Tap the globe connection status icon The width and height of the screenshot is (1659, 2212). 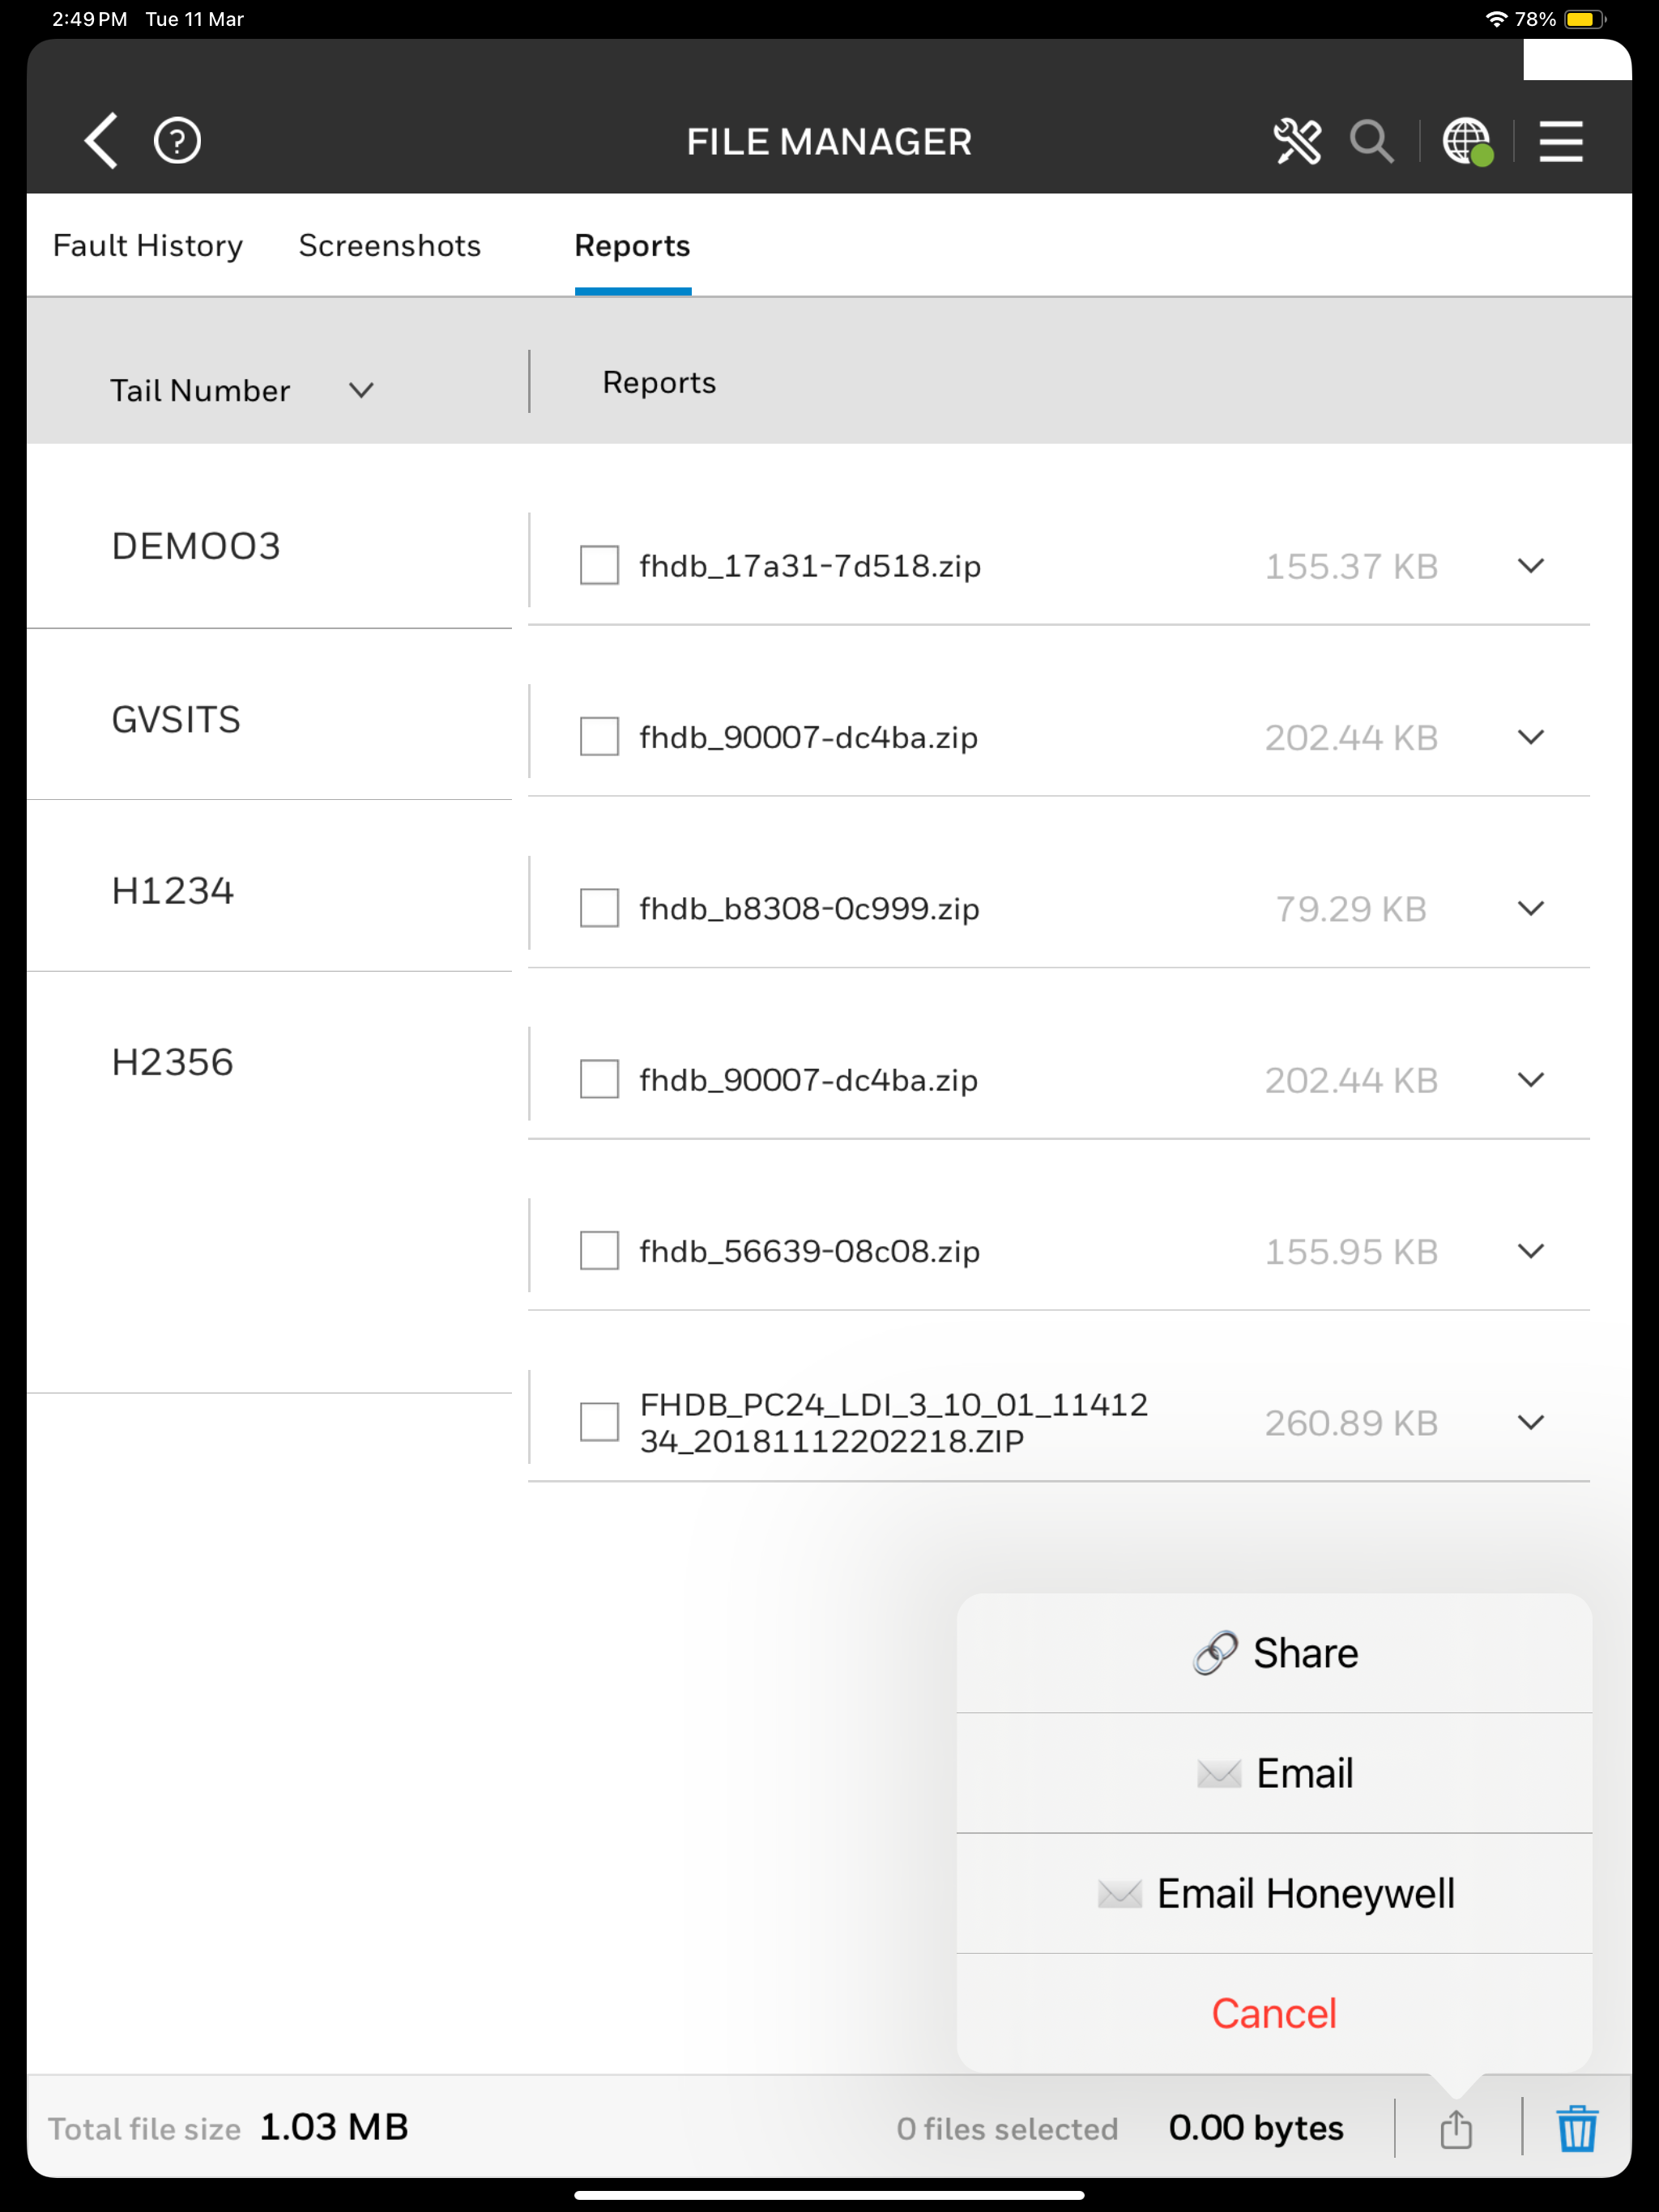pos(1467,141)
